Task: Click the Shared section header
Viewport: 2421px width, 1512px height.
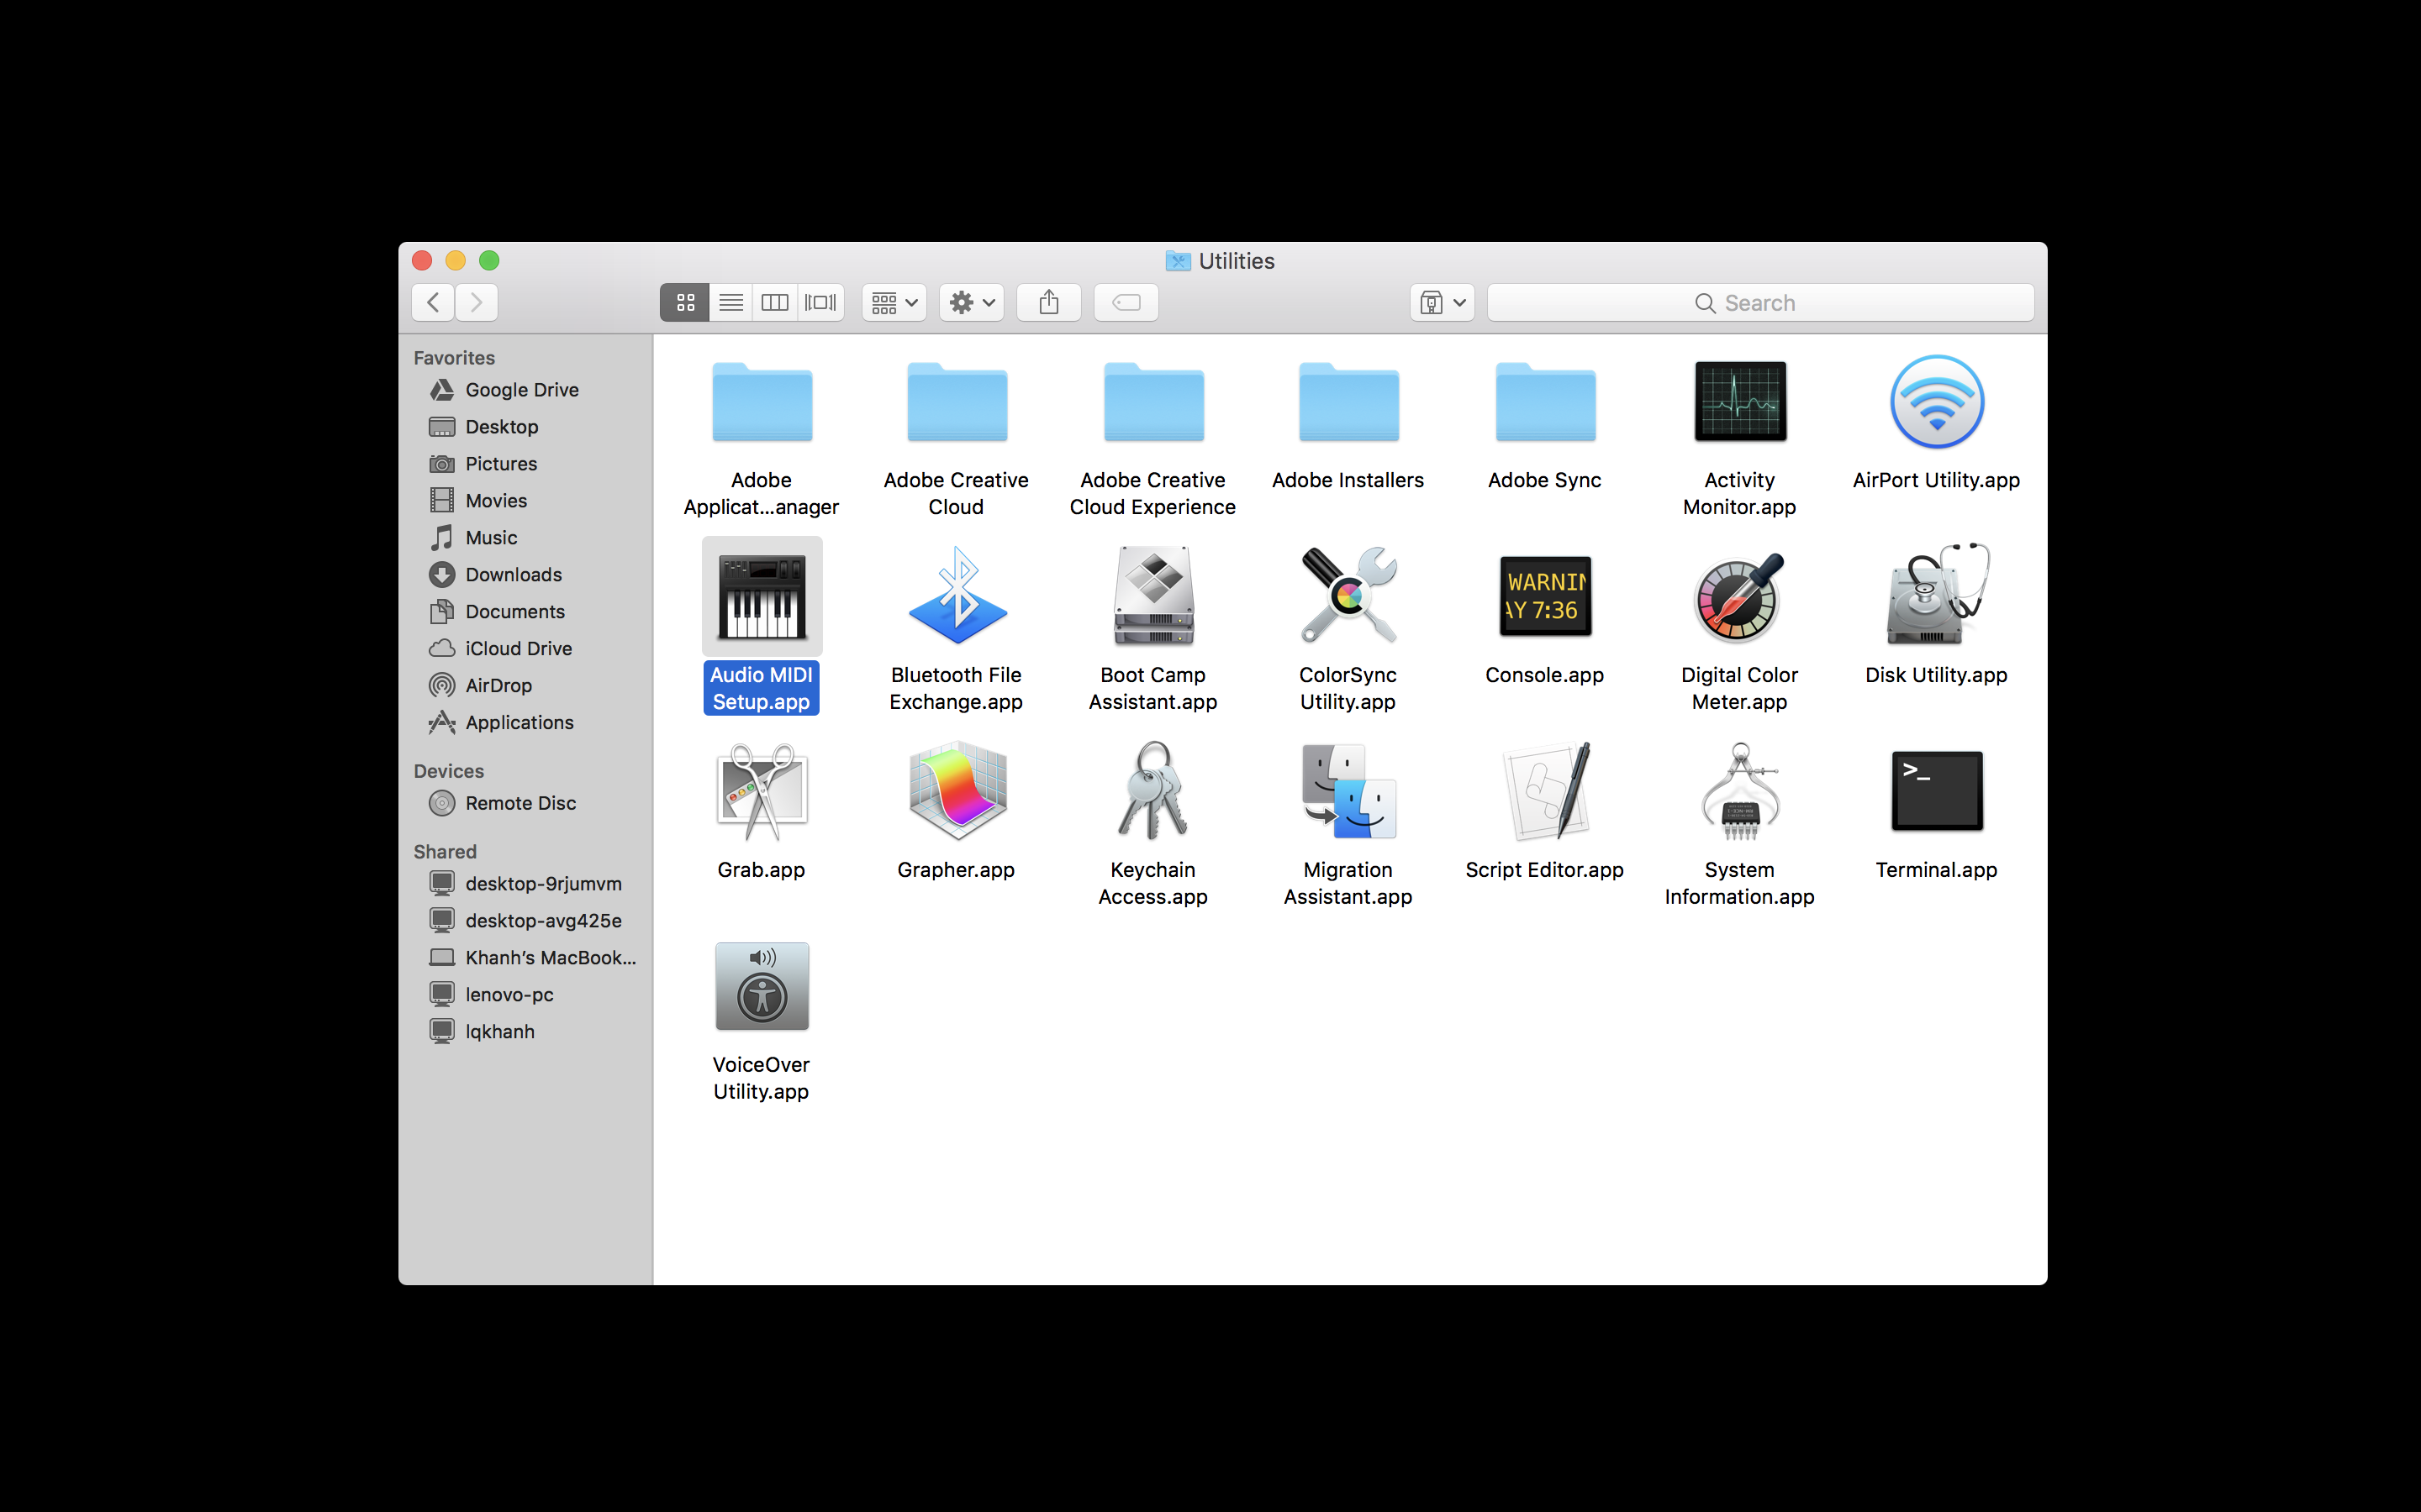Action: point(446,852)
